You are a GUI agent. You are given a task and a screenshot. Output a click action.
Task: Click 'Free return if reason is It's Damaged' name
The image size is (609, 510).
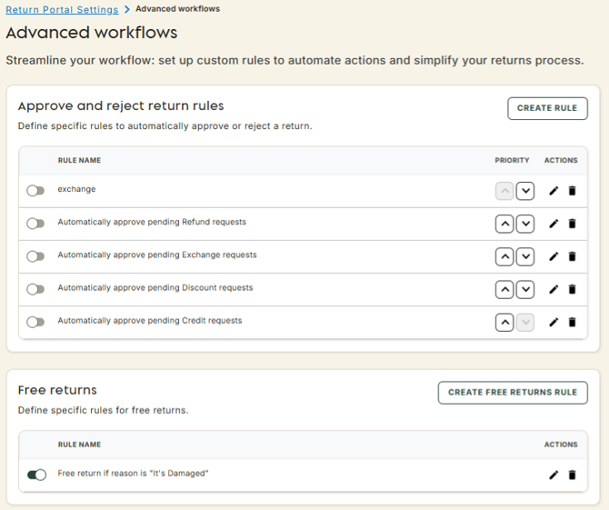(x=134, y=473)
